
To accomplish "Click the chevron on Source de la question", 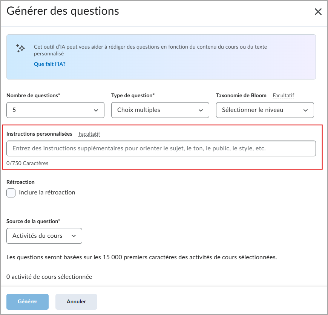I will point(74,236).
